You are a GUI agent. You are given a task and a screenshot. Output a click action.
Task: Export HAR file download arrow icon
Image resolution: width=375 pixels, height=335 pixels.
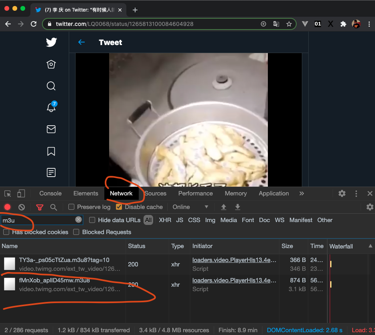(237, 207)
